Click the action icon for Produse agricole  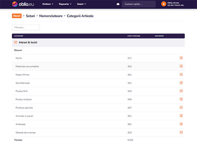coord(181,108)
